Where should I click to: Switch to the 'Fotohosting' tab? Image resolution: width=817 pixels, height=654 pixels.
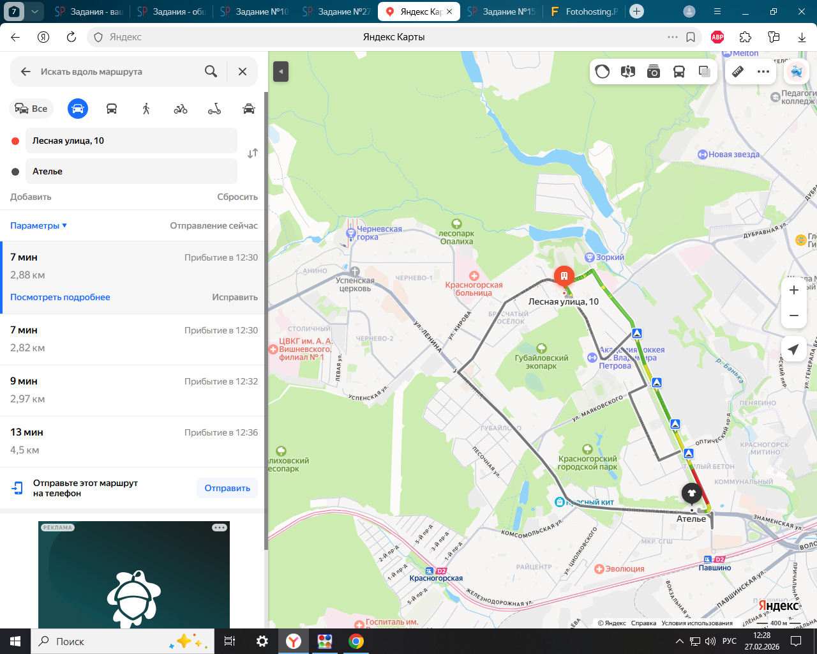click(585, 11)
